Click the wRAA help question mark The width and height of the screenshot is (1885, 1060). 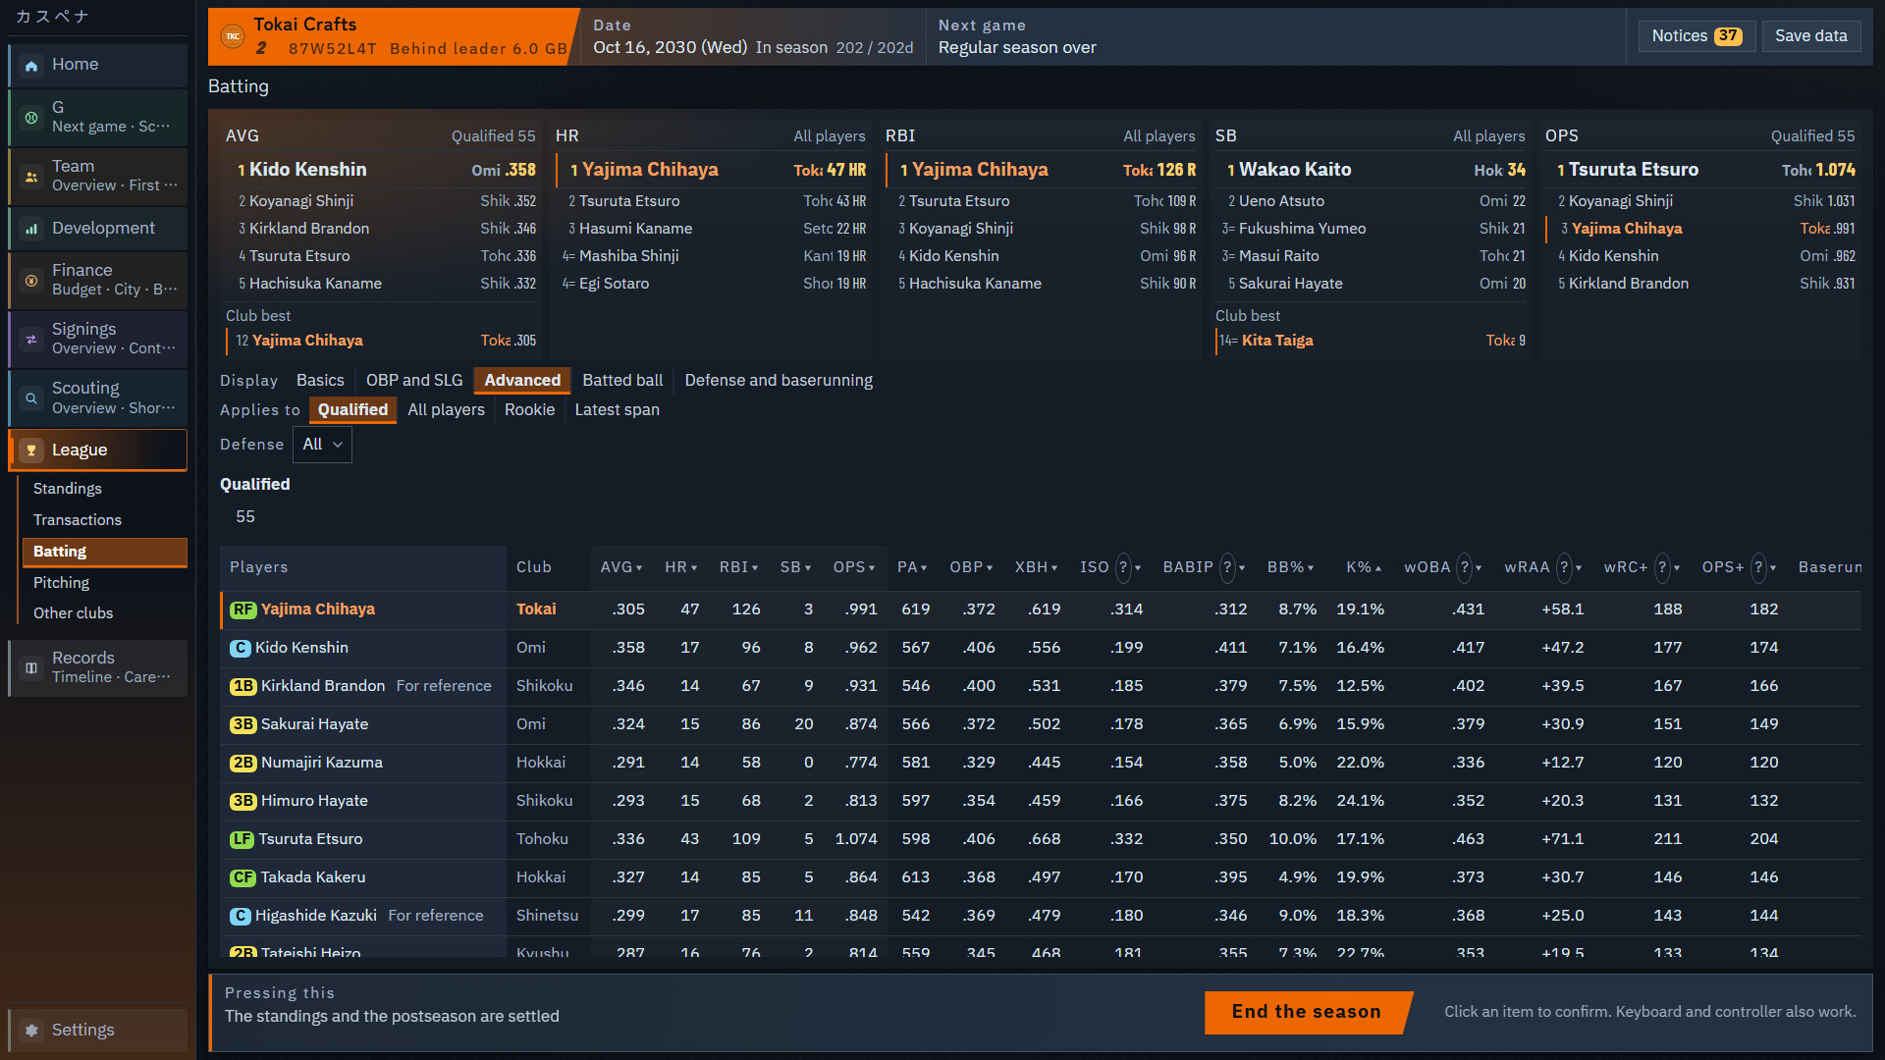point(1564,567)
